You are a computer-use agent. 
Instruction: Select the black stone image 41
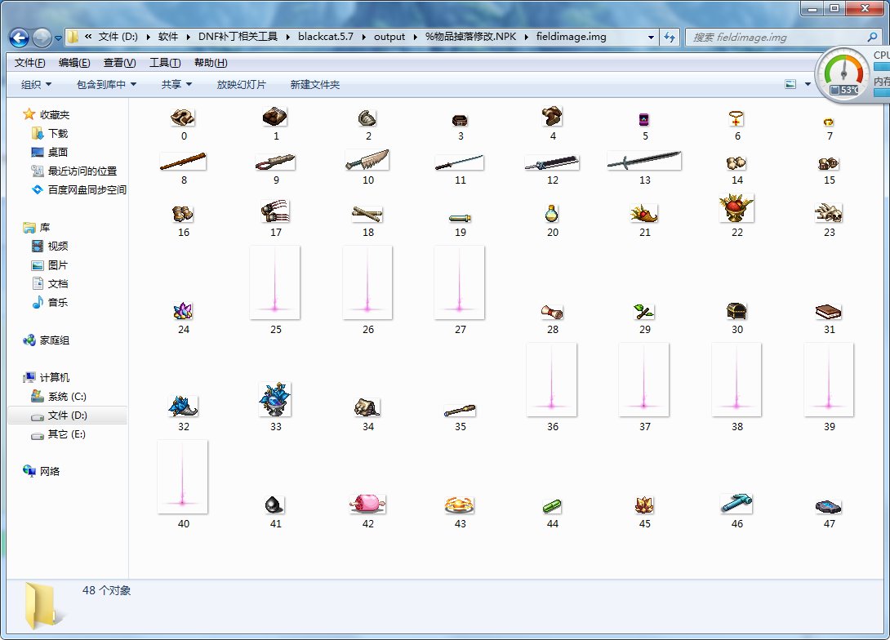pyautogui.click(x=274, y=504)
